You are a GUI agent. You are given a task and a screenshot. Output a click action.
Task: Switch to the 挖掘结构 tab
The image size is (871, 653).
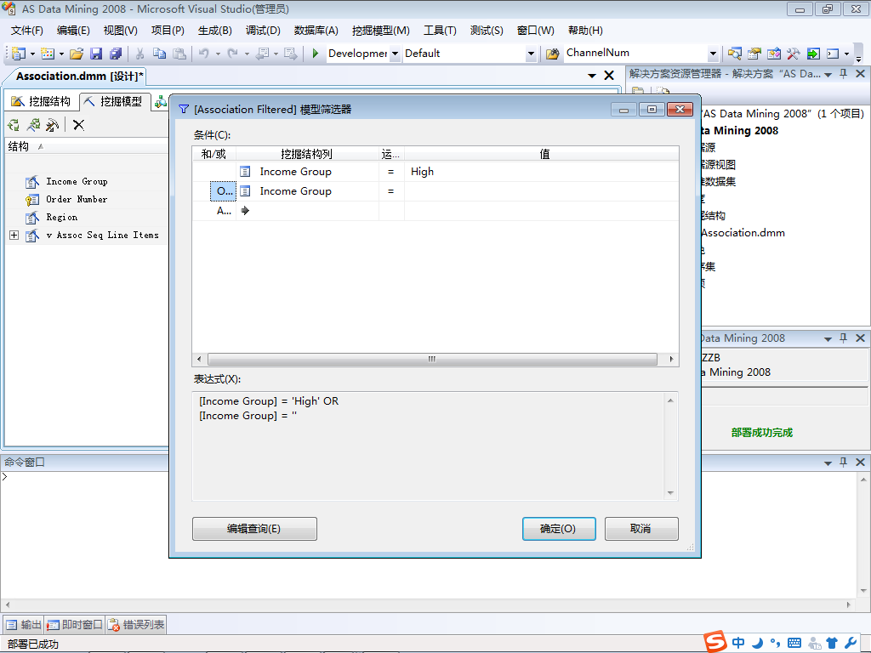[x=41, y=101]
